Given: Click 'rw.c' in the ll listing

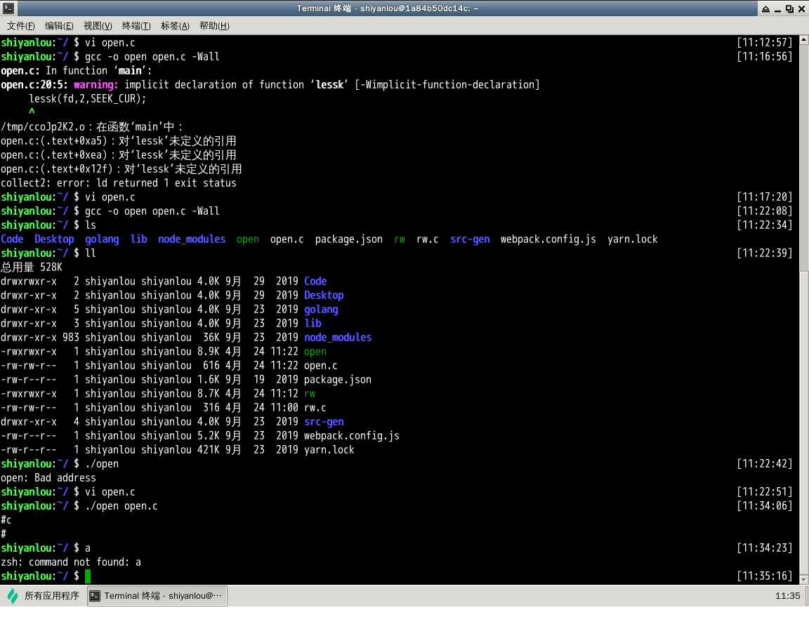Looking at the screenshot, I should (x=315, y=408).
